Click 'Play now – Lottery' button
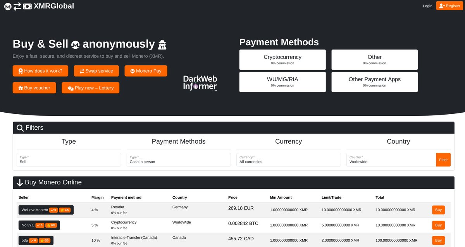The height and width of the screenshot is (247, 465). [x=91, y=88]
